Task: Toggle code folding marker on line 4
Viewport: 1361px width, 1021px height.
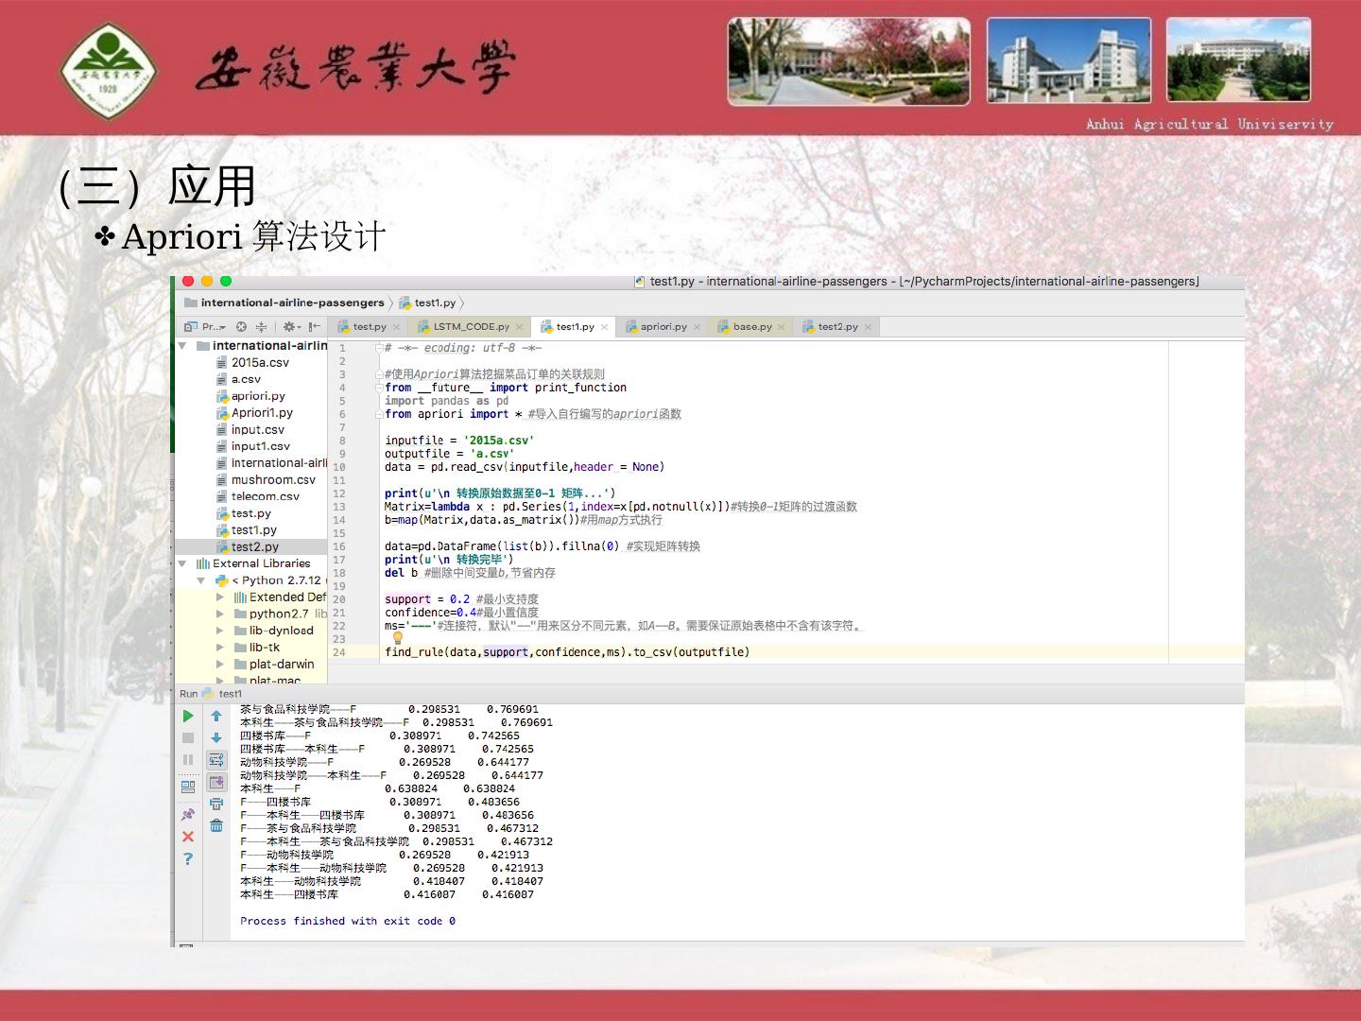Action: click(x=378, y=388)
